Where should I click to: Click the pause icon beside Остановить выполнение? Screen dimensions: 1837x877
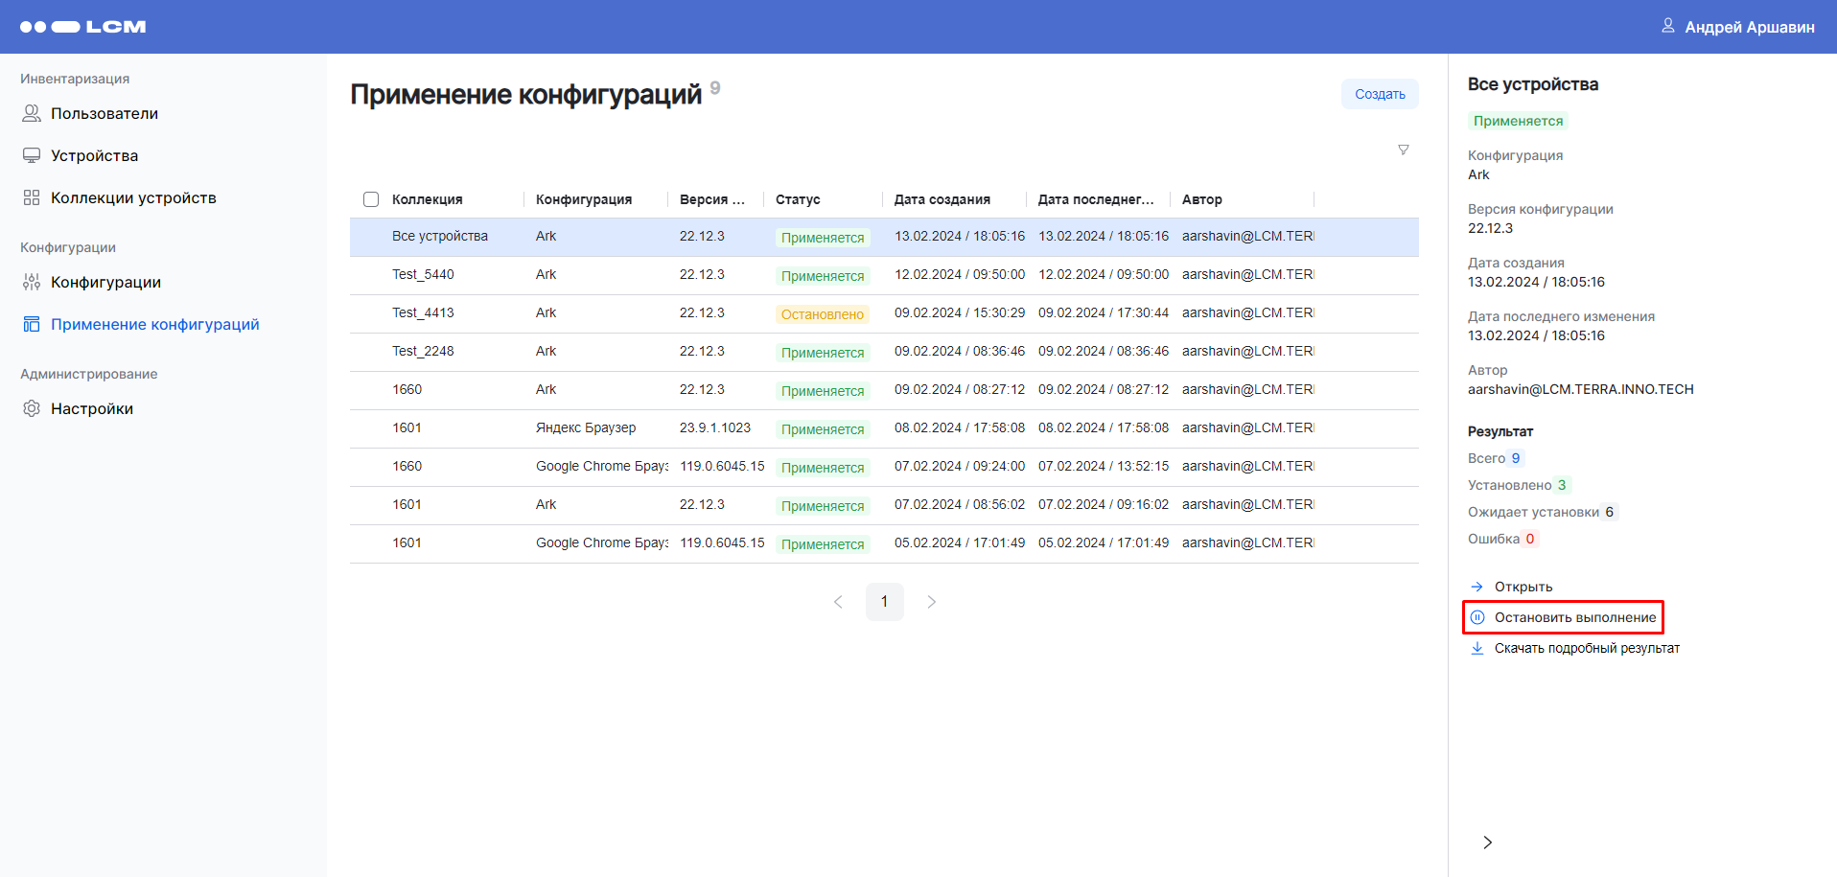(x=1477, y=617)
